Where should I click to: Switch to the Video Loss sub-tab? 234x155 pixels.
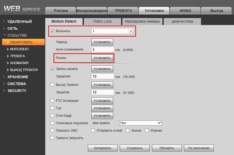coord(102,22)
